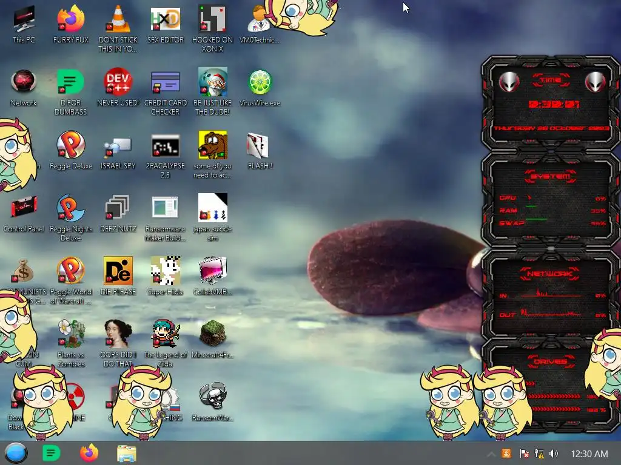The height and width of the screenshot is (465, 621).
Task: Click the SYSTEM widget panel
Action: coord(551,200)
